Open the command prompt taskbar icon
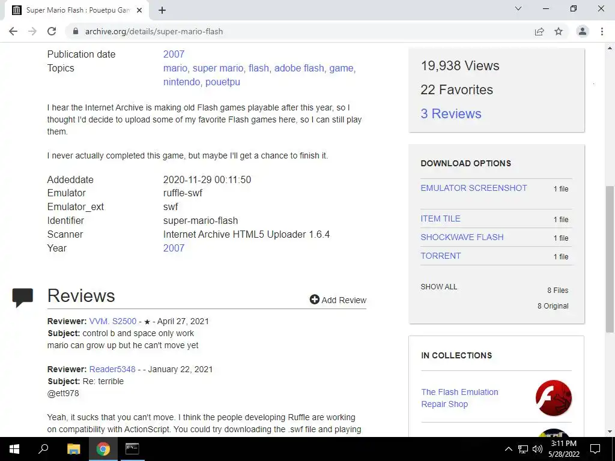 click(x=132, y=449)
